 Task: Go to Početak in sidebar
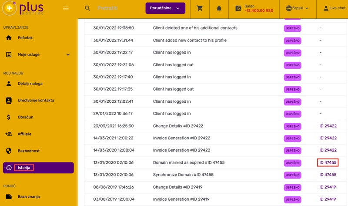(x=25, y=38)
